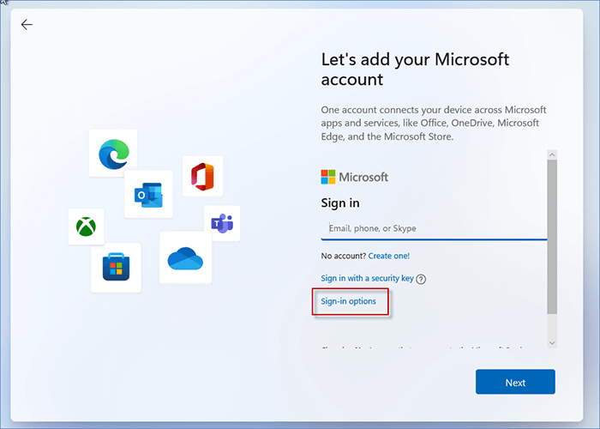
Task: Click the back arrow at top left
Action: click(x=27, y=25)
